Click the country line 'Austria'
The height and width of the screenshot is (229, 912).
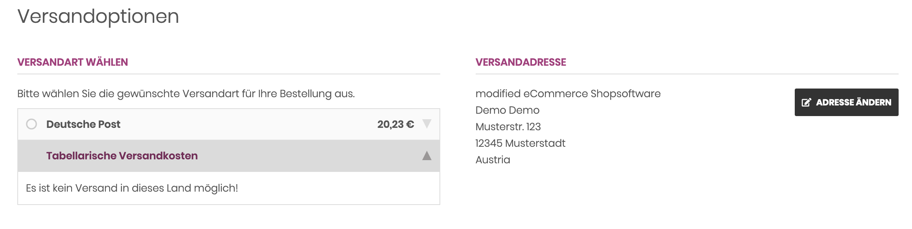coord(493,160)
